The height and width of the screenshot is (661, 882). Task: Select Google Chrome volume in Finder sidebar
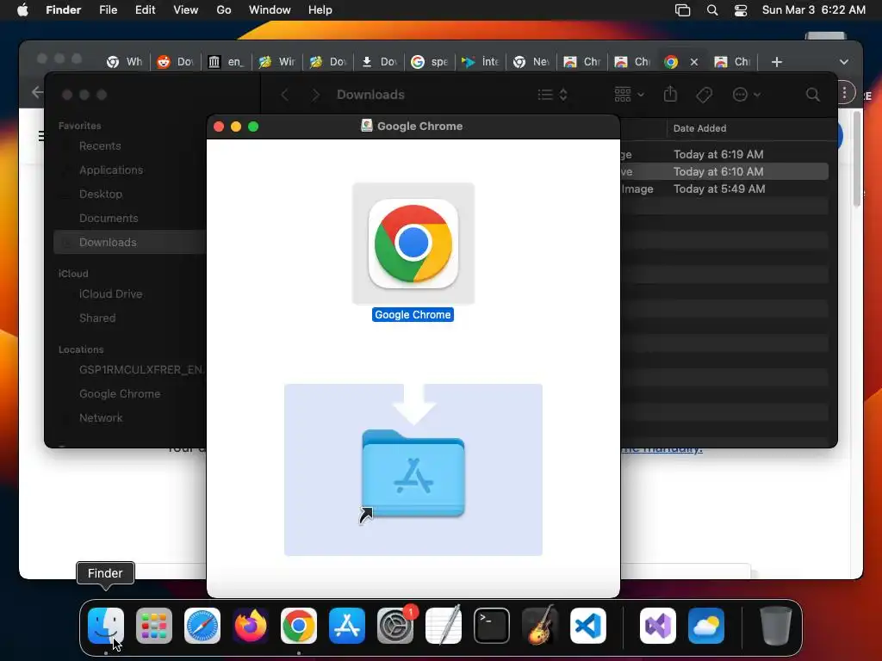click(119, 394)
